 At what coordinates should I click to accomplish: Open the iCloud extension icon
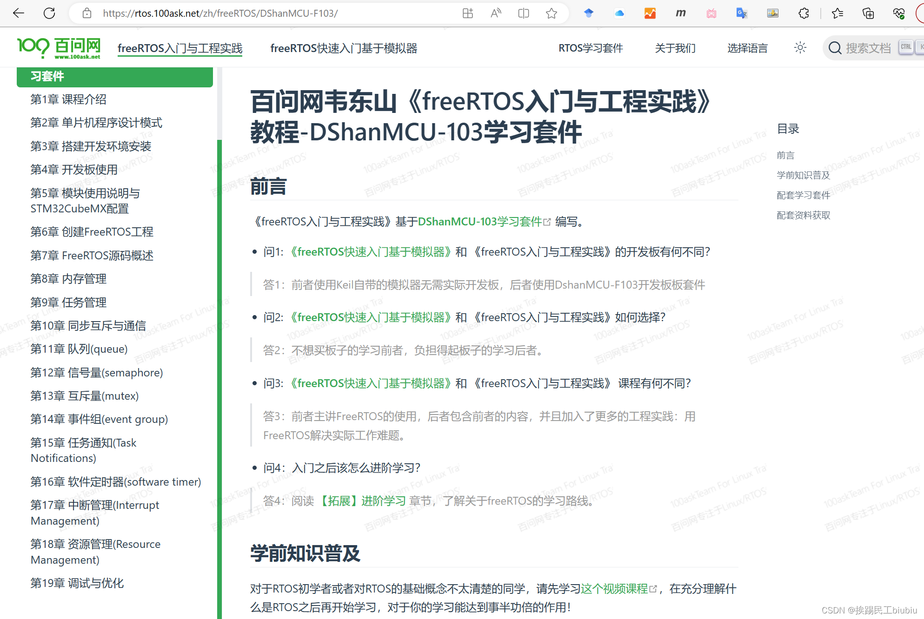tap(619, 13)
